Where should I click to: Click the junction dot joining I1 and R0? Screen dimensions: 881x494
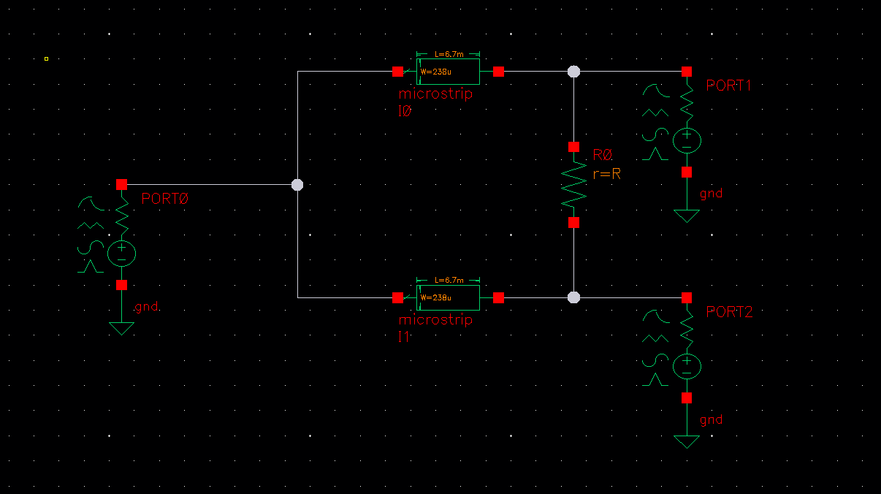(x=574, y=297)
